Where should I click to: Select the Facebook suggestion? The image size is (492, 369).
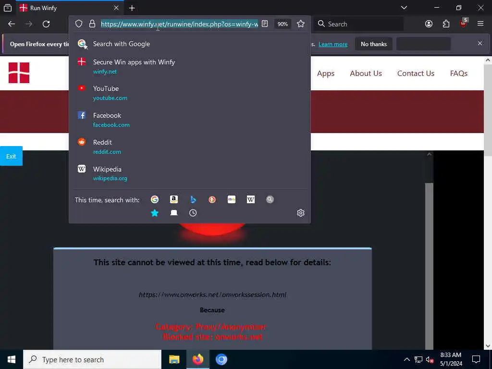pos(189,120)
